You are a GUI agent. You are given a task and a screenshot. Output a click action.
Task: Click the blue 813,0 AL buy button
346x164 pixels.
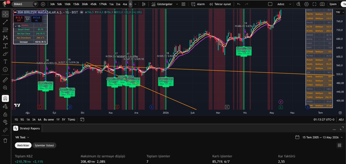click(37, 19)
